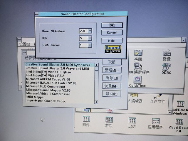Select Creative Sound Blaster 2.0 MIDI Sythesizer
This screenshot has height=141, width=188.
[60, 65]
